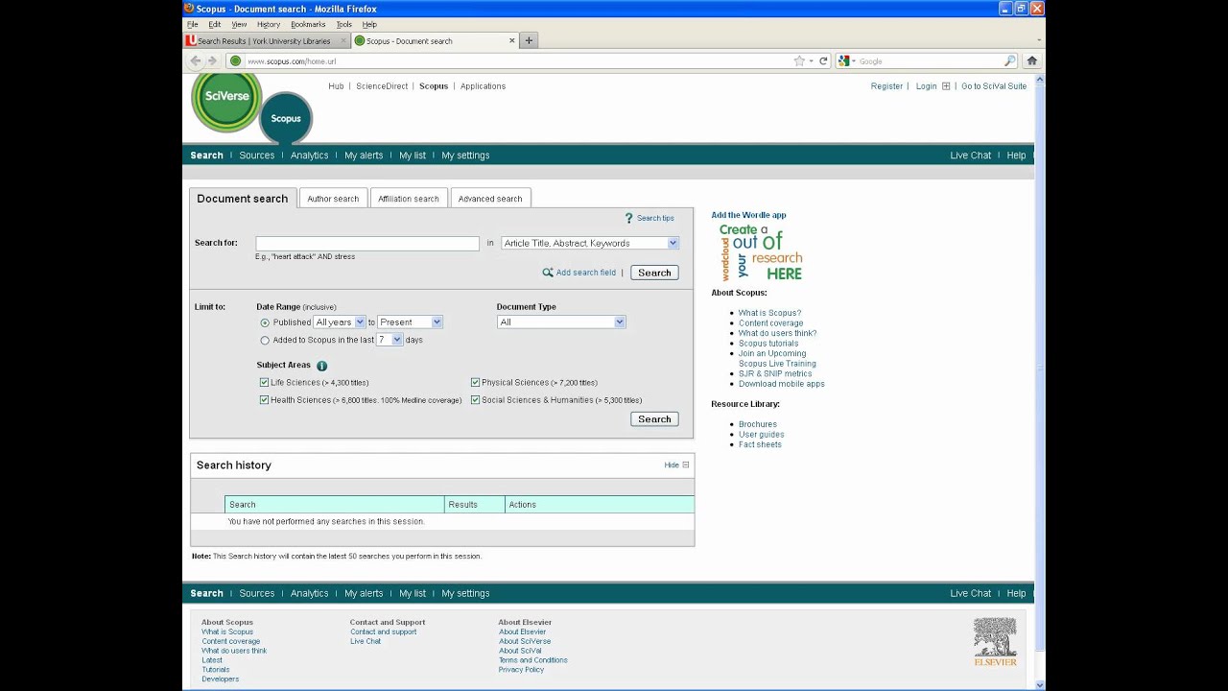
Task: Click the Search for text input field
Action: [367, 244]
